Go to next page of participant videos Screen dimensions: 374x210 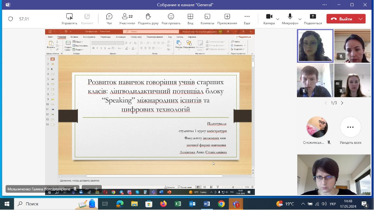[342, 103]
